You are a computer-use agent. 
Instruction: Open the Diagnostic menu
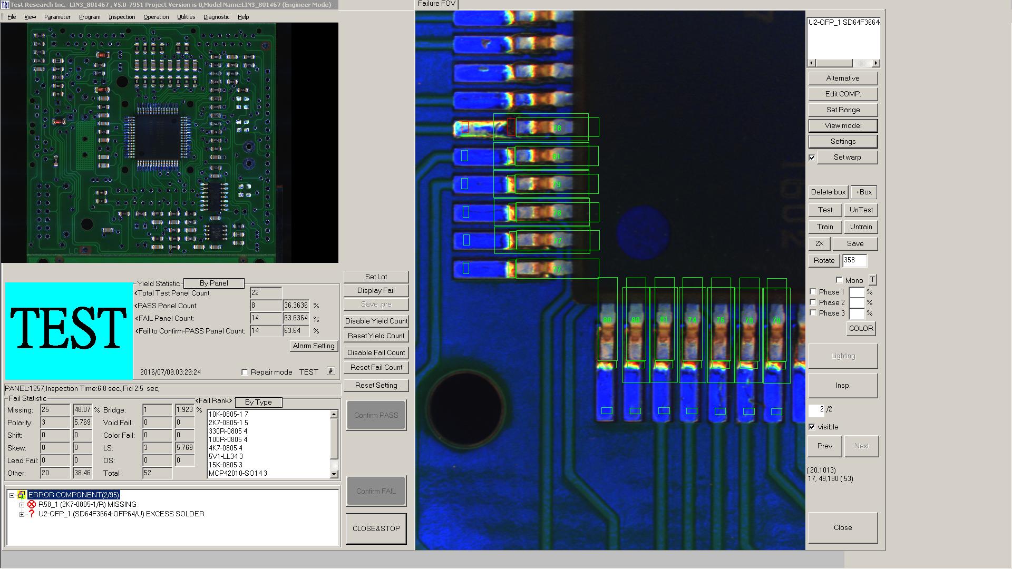[216, 17]
